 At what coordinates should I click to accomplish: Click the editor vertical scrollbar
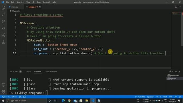182,29
